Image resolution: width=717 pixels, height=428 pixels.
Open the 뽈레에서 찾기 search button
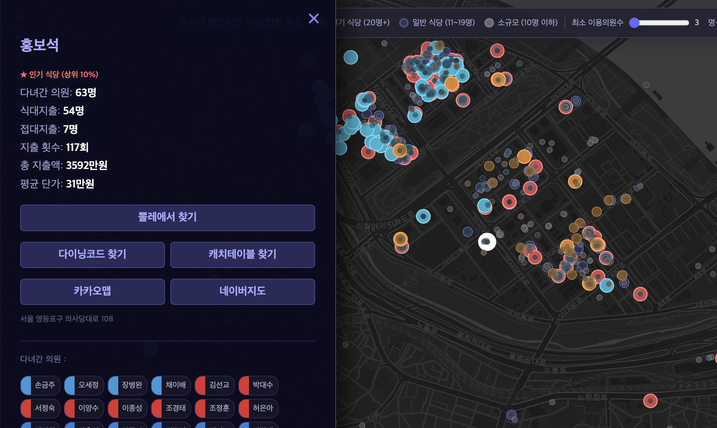pos(167,218)
